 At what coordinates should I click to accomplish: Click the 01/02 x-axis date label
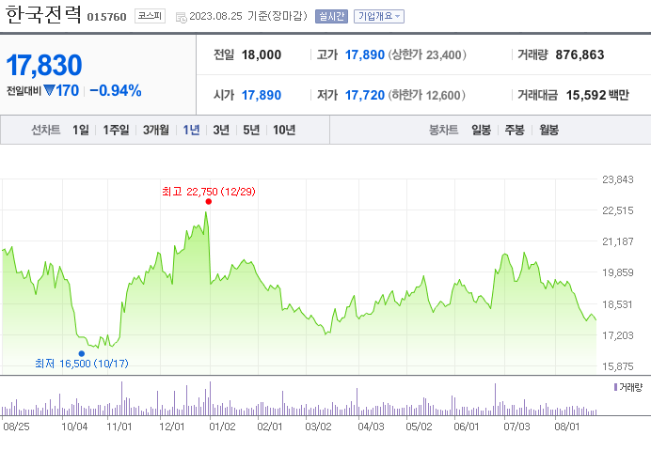pyautogui.click(x=222, y=427)
